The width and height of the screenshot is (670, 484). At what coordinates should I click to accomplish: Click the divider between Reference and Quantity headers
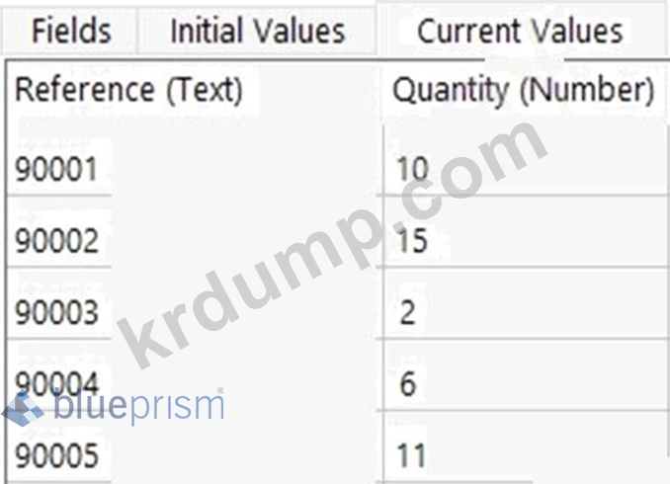click(x=381, y=90)
